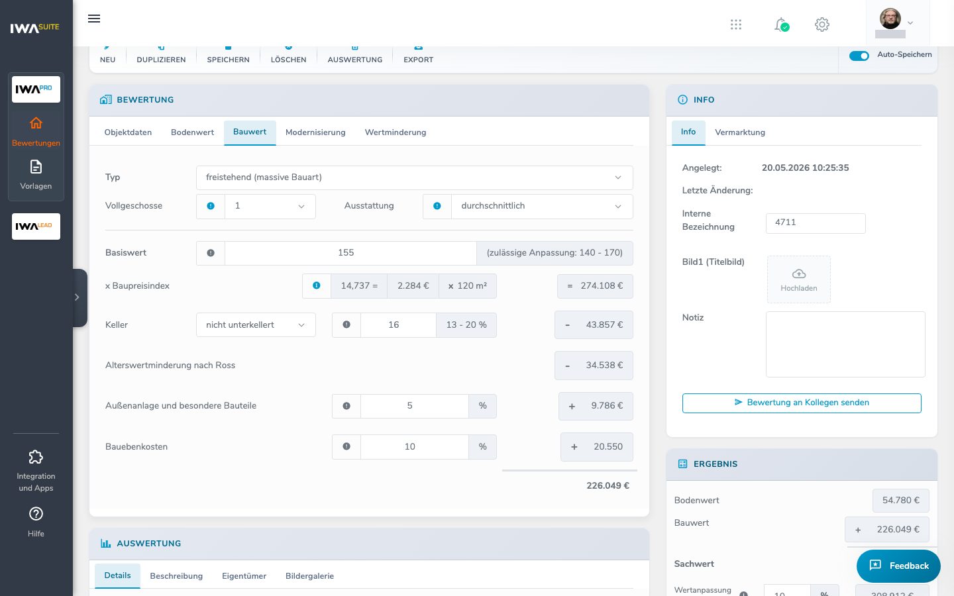Expand the collapsed sidebar arrow

78,297
